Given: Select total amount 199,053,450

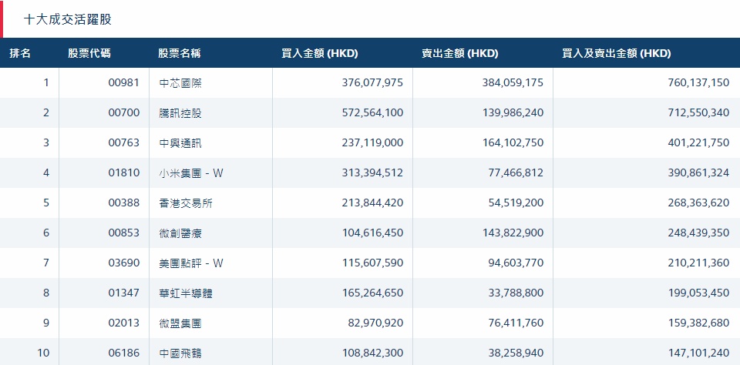Looking at the screenshot, I should click(x=698, y=293).
